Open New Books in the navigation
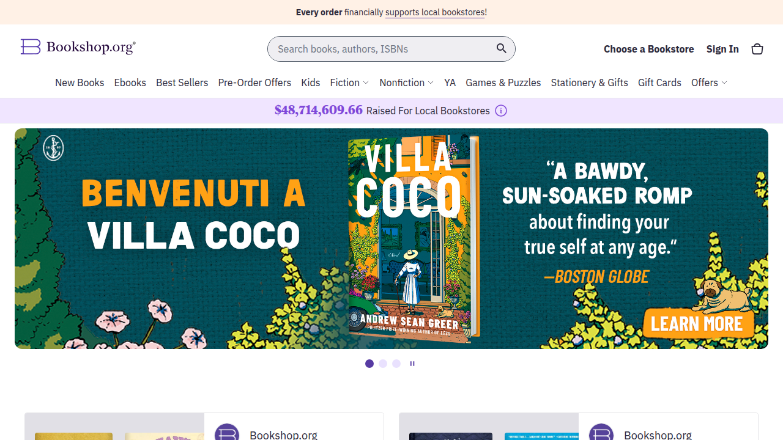The image size is (783, 440). click(80, 82)
